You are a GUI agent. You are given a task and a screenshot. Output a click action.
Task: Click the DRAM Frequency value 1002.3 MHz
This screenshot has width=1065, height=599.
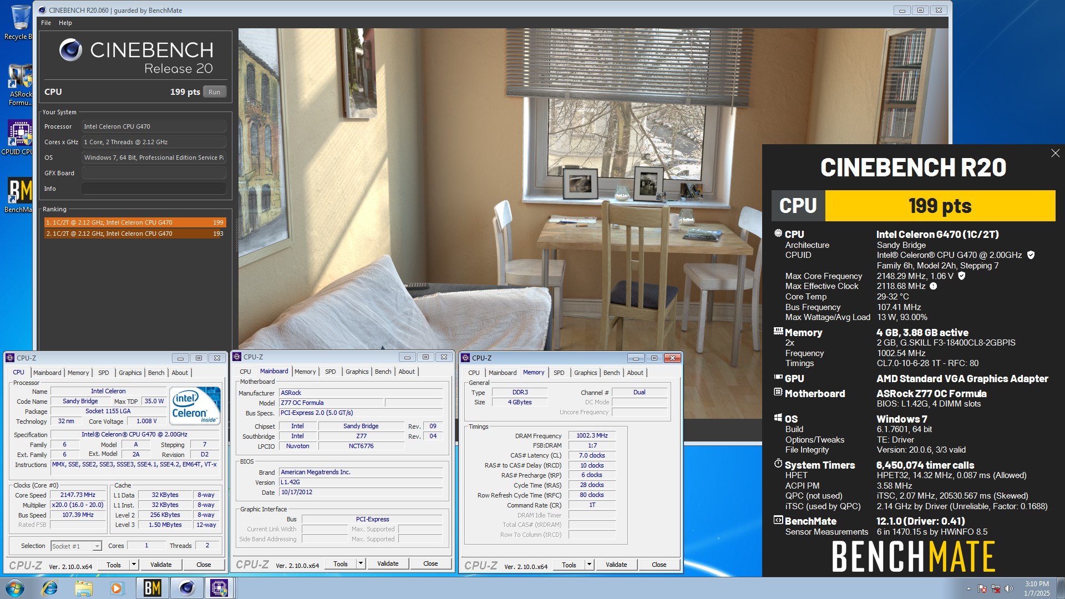coord(592,436)
